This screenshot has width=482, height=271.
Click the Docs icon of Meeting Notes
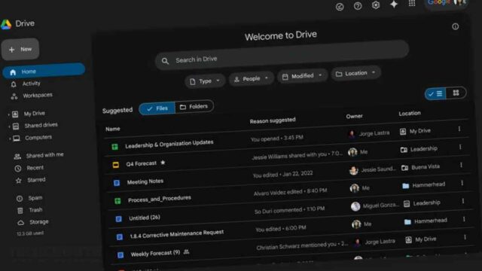[x=117, y=183]
